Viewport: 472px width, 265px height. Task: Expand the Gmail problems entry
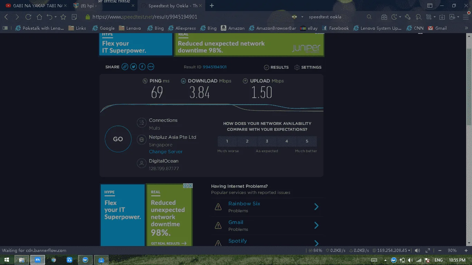(316, 225)
